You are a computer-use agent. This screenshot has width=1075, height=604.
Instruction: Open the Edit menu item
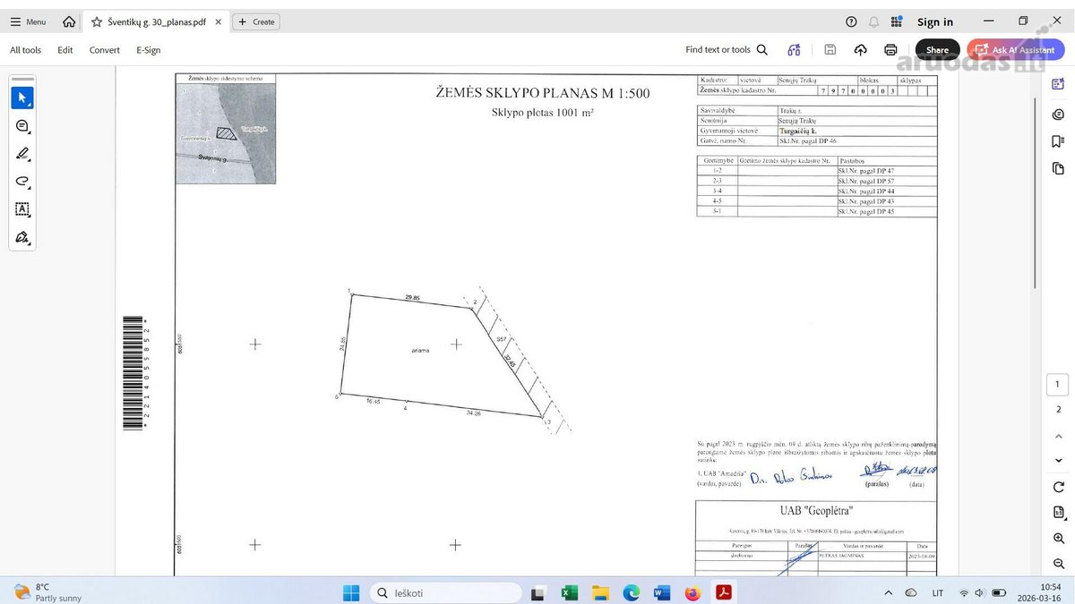click(65, 50)
